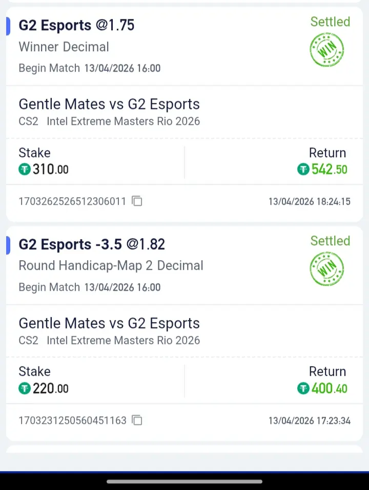Open G2 Esports @1.75 bet title

click(76, 25)
